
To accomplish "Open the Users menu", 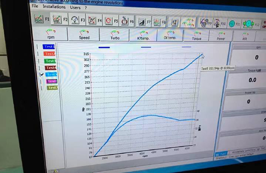I will (x=75, y=8).
